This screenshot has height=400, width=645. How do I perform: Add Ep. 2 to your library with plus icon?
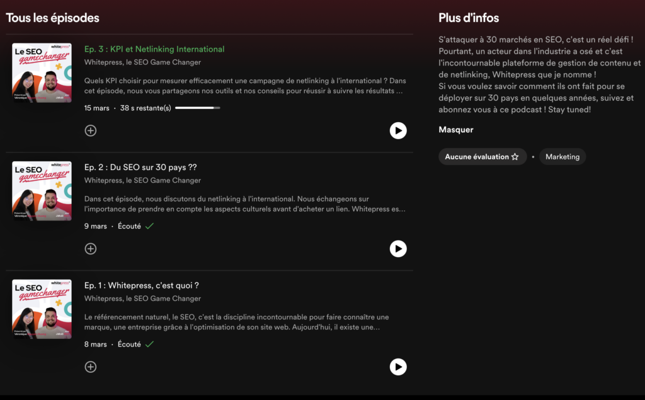pos(91,249)
